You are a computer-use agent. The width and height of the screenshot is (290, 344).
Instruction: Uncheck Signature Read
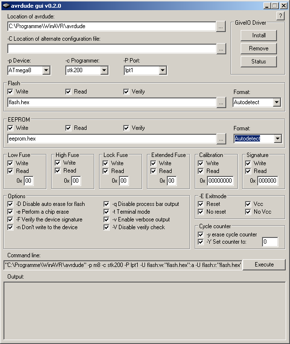pyautogui.click(x=248, y=171)
